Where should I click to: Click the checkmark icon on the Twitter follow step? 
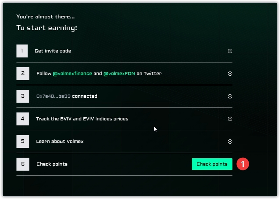[230, 74]
